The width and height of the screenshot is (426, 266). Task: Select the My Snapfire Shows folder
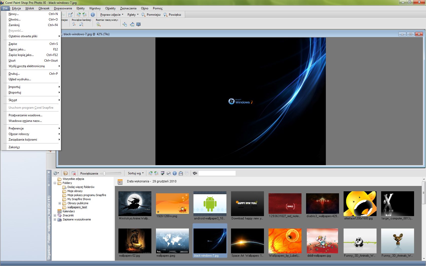[x=79, y=199]
